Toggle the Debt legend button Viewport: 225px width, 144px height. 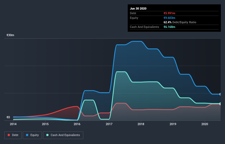[13, 135]
